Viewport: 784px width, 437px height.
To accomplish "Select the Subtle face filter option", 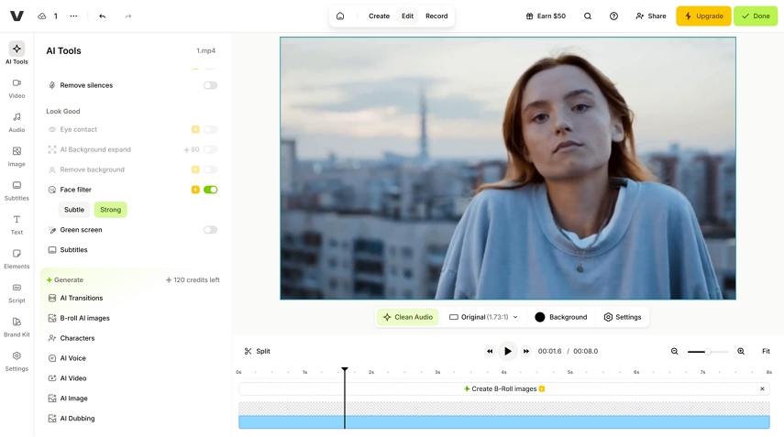I will 74,210.
